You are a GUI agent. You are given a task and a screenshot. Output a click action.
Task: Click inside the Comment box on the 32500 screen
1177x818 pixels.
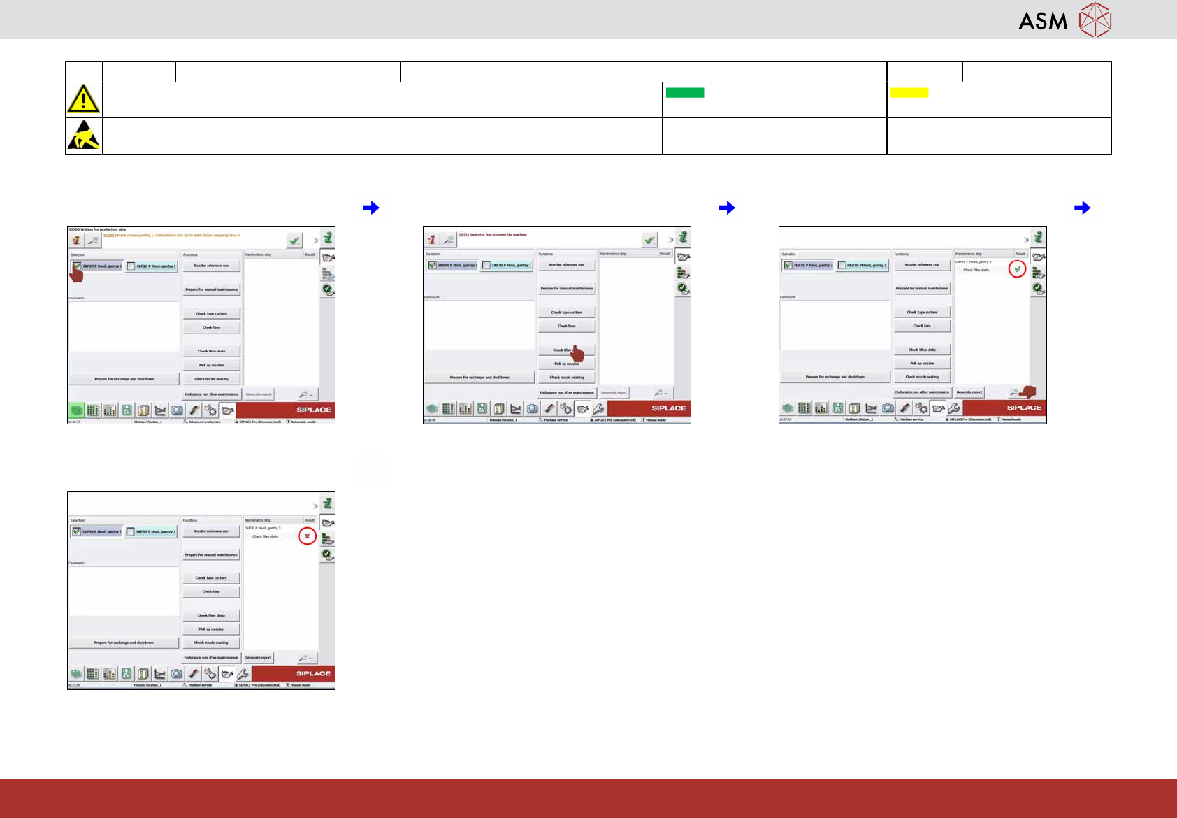tap(124, 327)
